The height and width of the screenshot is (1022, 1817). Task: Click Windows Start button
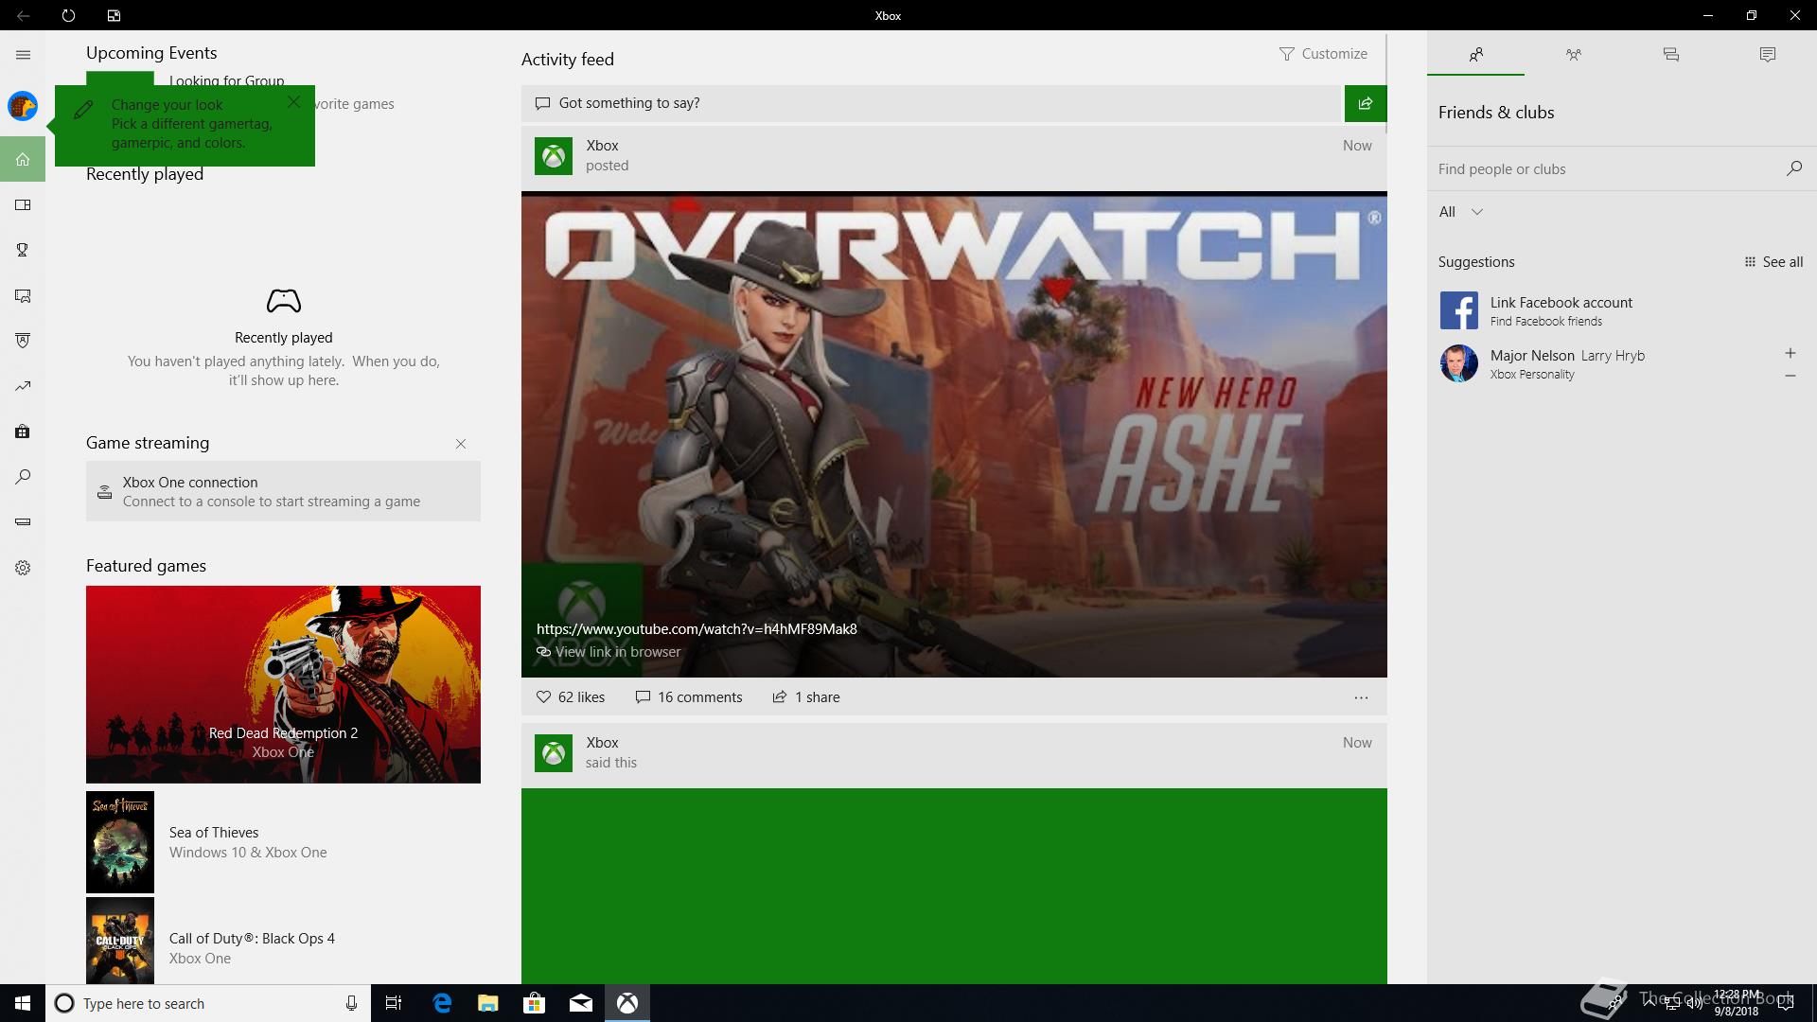[x=23, y=1003]
